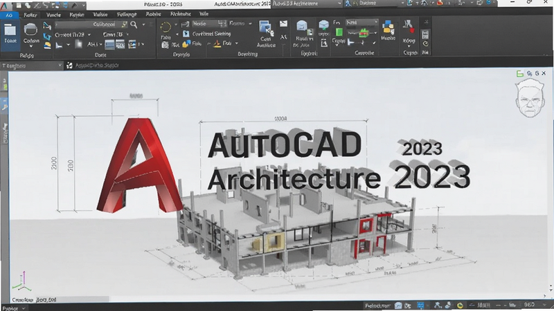Screen dimensions: 554x311
Task: Open the small dropdown field above the ribbon sliders
Action: [361, 22]
